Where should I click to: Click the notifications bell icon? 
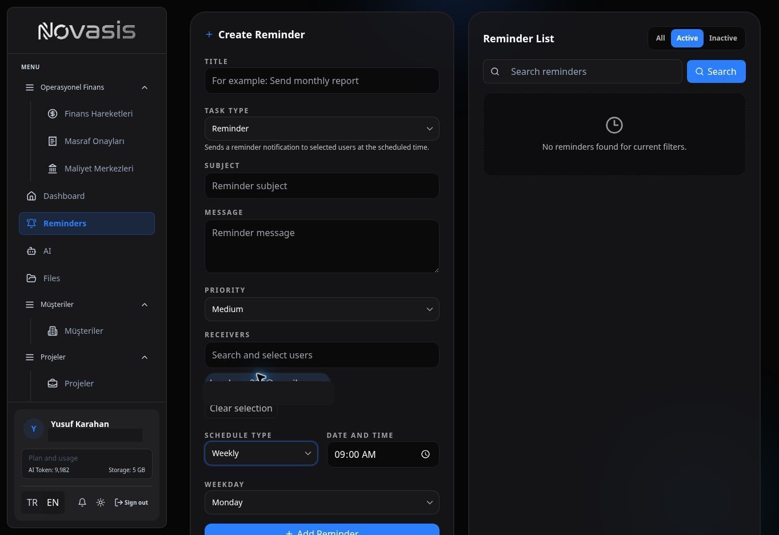click(x=82, y=502)
